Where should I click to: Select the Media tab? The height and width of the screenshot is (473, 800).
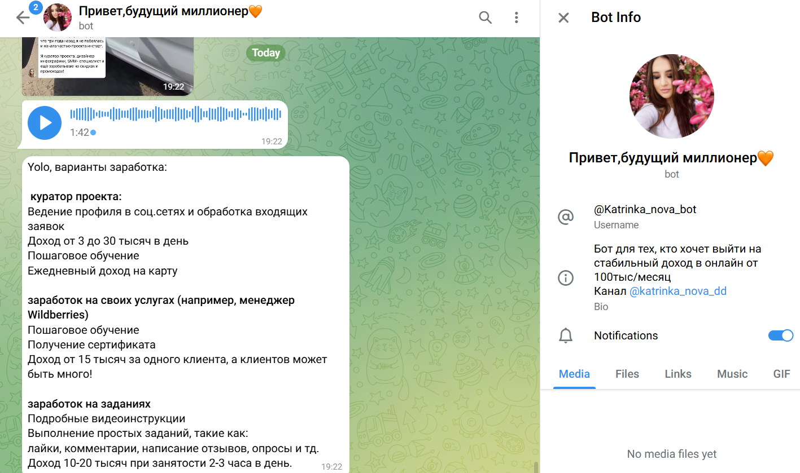[x=574, y=374]
